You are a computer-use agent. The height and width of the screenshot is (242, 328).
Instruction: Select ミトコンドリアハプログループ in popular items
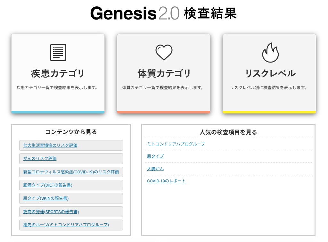click(x=176, y=144)
